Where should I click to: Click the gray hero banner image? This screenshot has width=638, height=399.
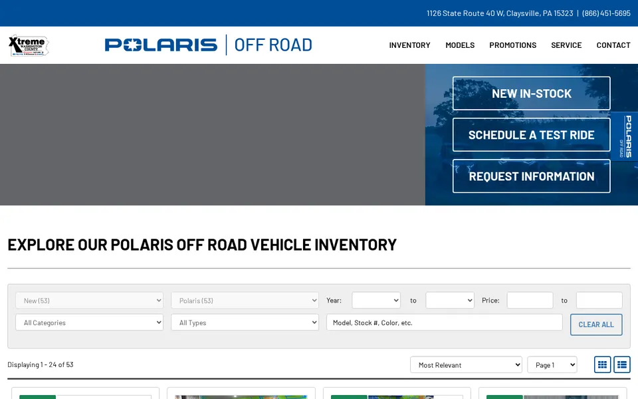(x=213, y=135)
